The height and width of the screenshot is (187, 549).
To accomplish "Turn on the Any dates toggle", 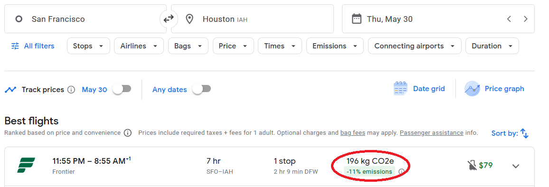I will pyautogui.click(x=202, y=89).
